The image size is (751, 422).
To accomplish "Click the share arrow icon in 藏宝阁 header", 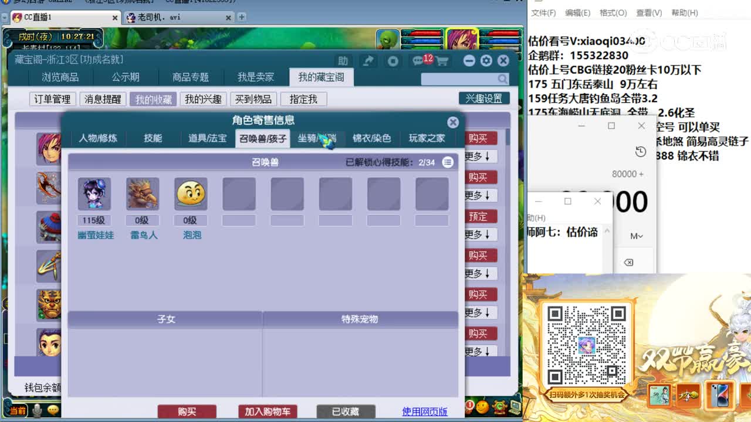I will click(368, 60).
